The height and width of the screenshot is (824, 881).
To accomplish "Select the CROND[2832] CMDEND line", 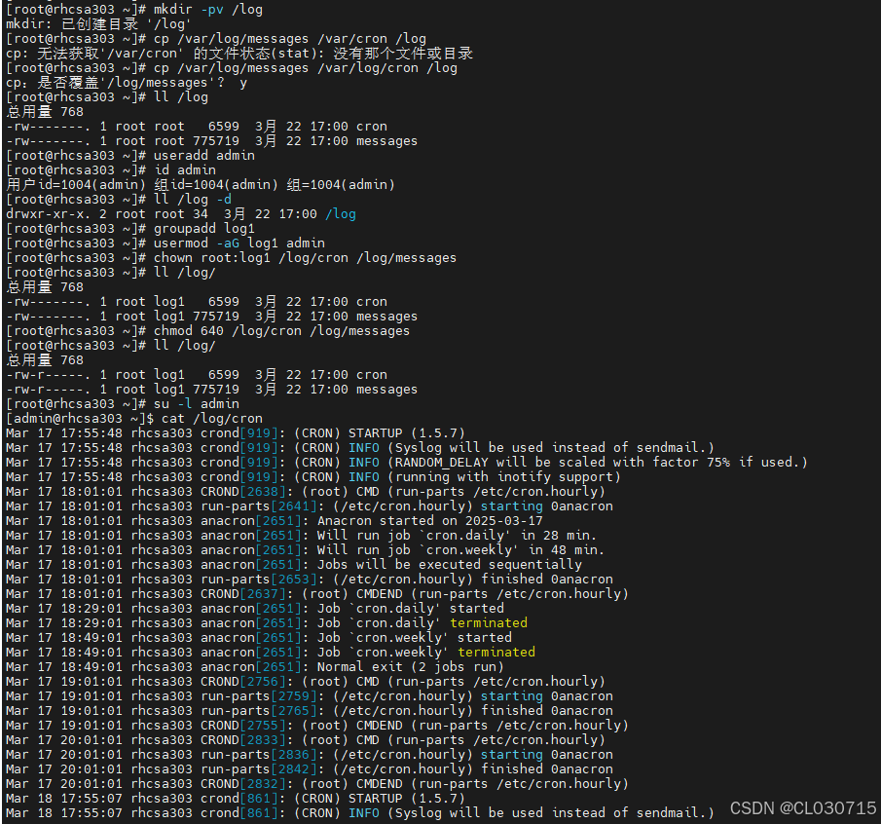I will [317, 784].
